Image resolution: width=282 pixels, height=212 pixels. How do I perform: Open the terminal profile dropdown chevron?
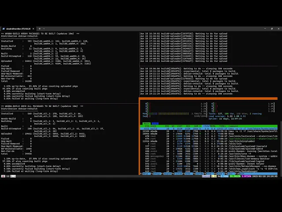[x=44, y=29]
